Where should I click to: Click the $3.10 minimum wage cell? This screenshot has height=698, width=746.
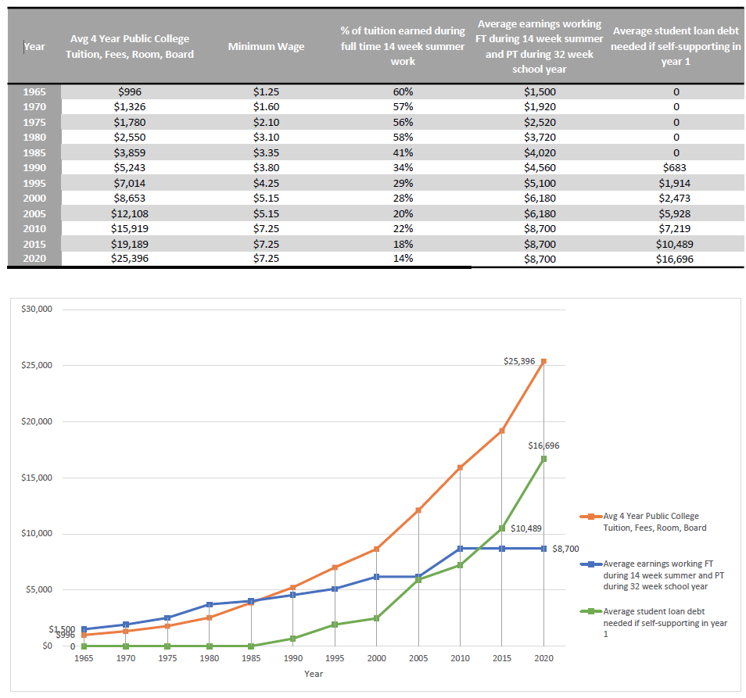pos(266,138)
